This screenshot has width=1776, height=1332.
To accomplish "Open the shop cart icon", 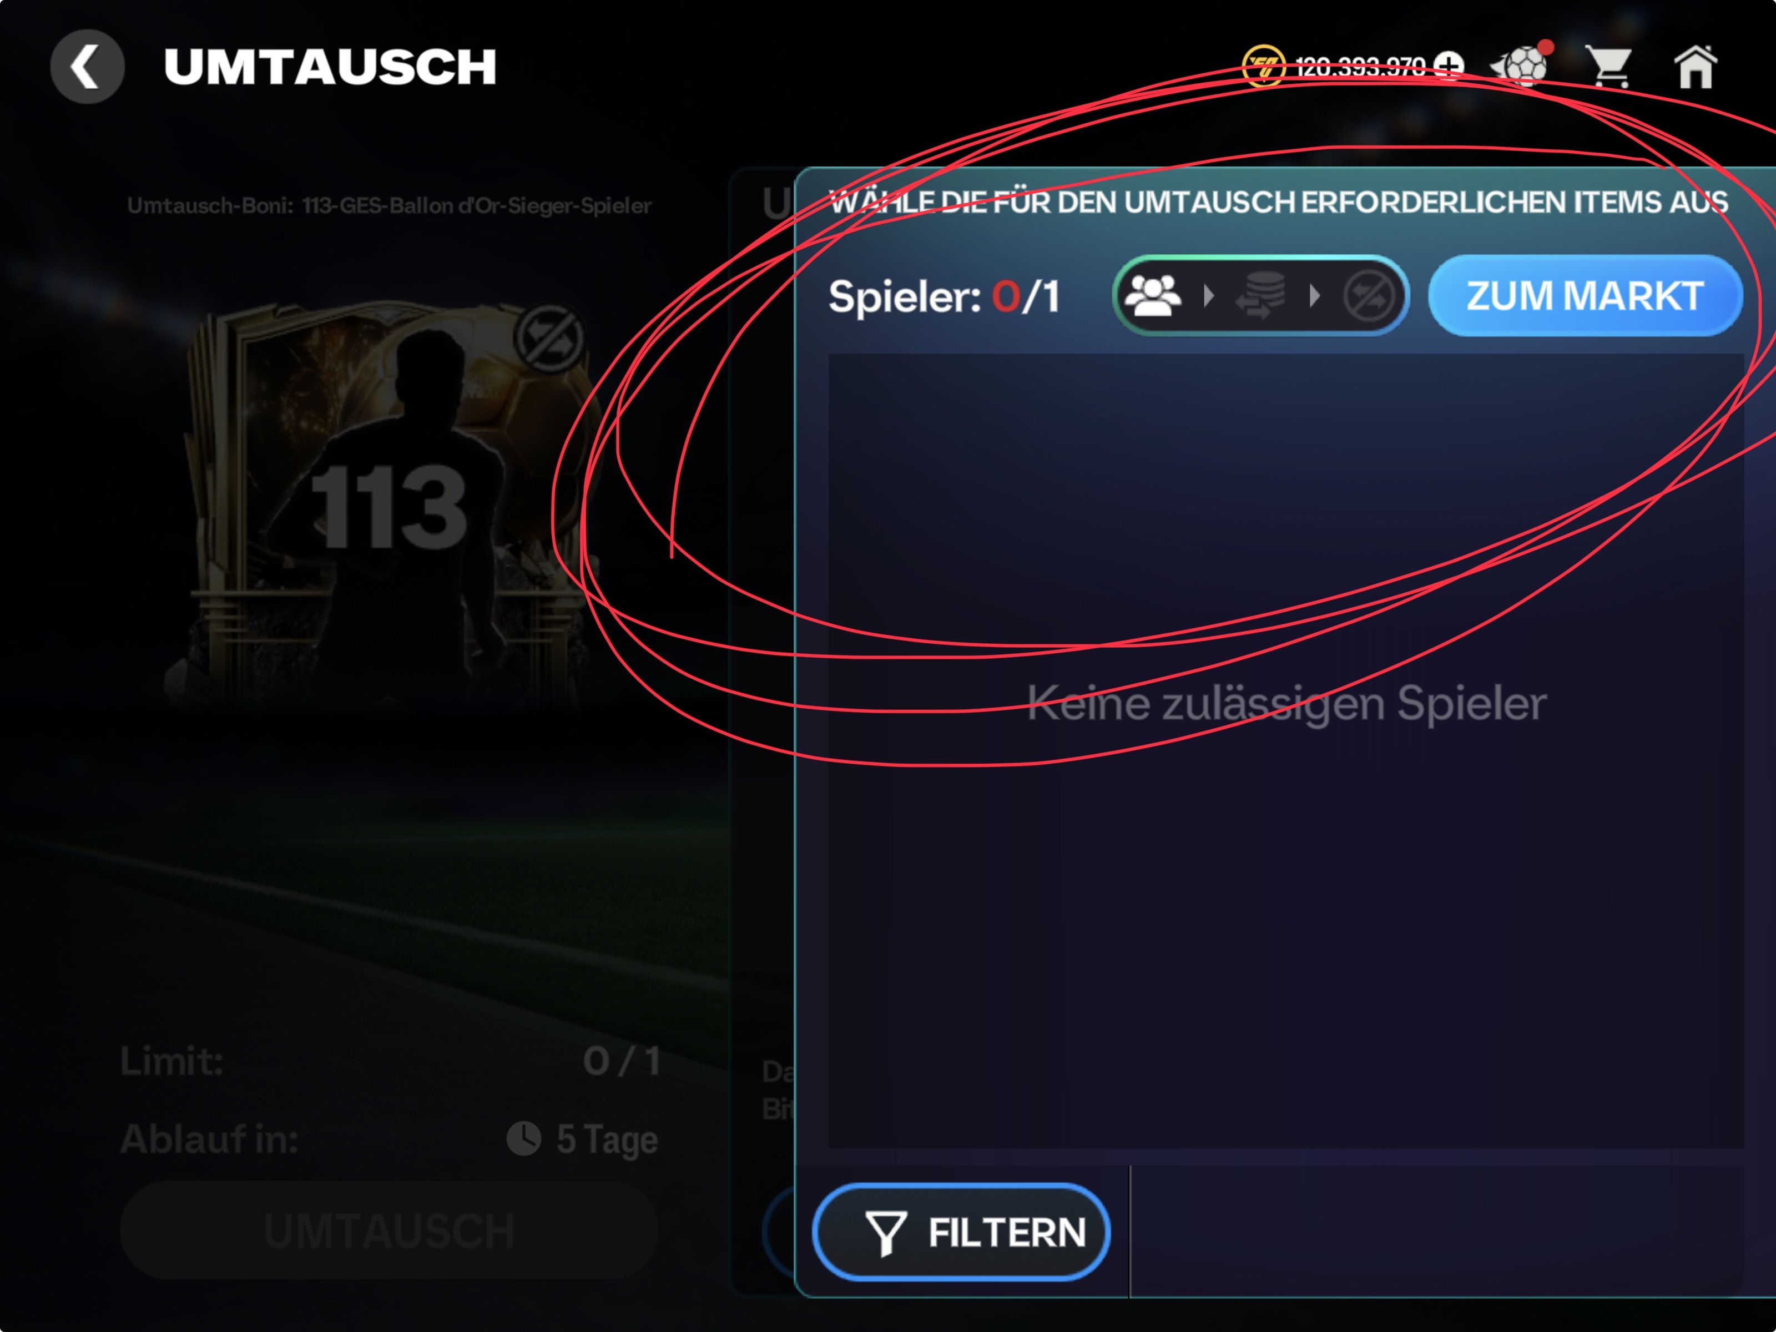I will pos(1608,67).
